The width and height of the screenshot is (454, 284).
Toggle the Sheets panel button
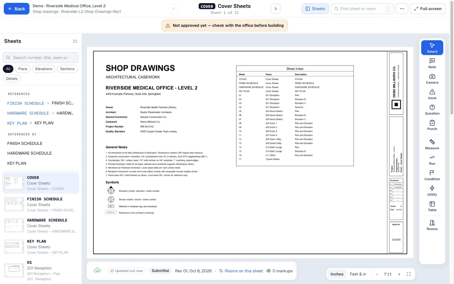point(315,9)
